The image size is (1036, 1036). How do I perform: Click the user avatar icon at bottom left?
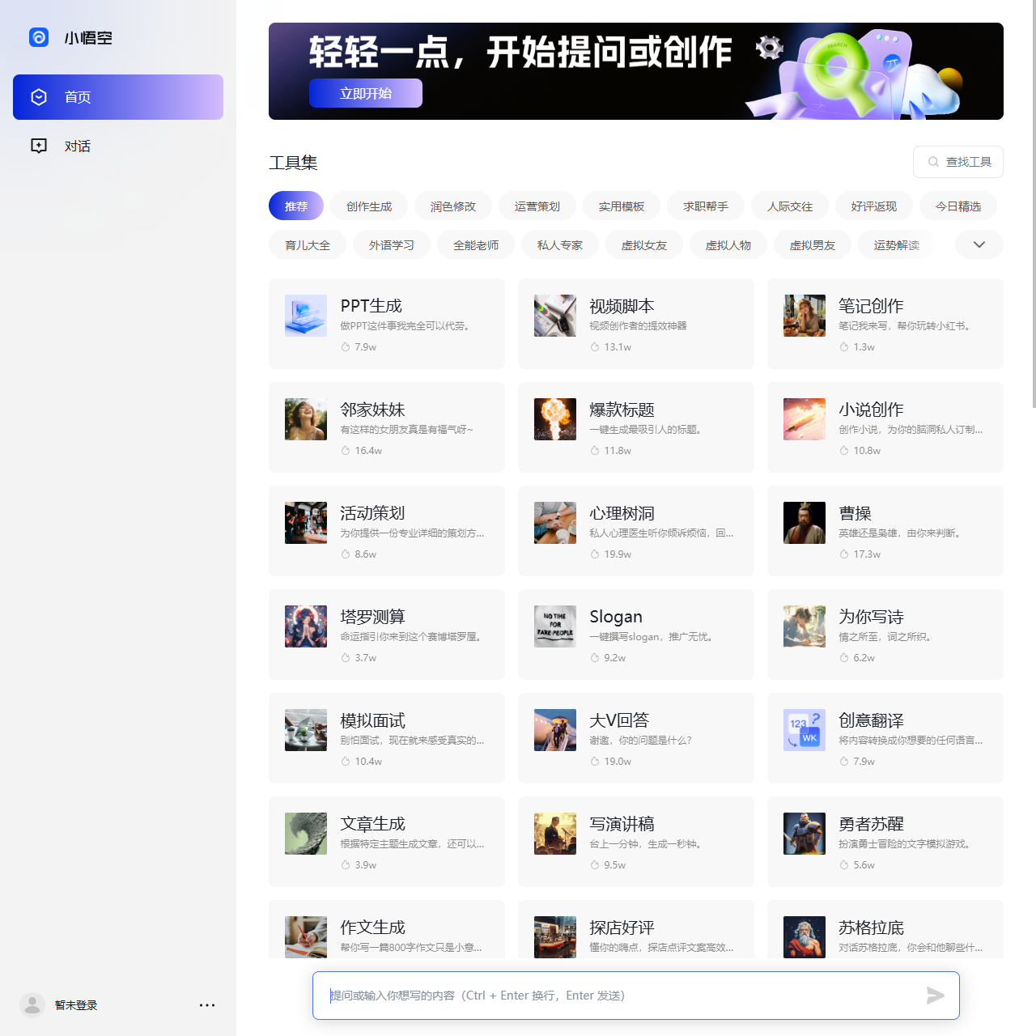pyautogui.click(x=32, y=1005)
